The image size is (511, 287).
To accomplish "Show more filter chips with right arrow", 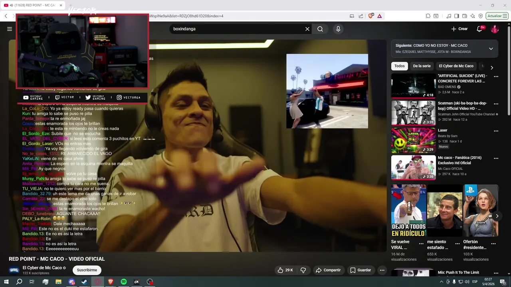I will (x=492, y=68).
